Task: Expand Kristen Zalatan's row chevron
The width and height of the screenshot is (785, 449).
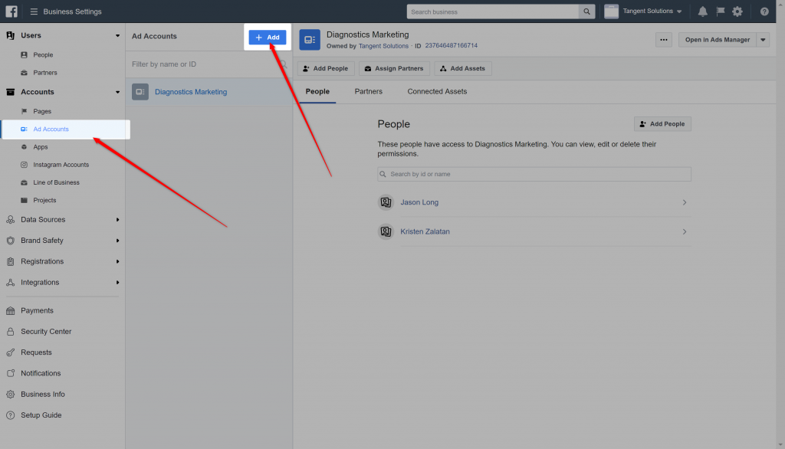Action: [685, 231]
